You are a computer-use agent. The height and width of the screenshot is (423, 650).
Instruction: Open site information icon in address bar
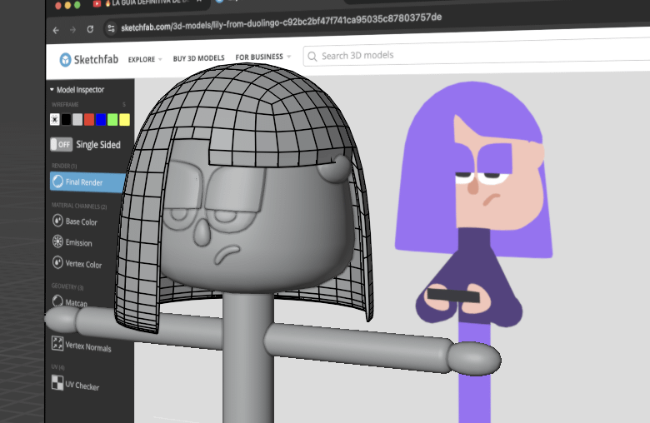click(111, 28)
